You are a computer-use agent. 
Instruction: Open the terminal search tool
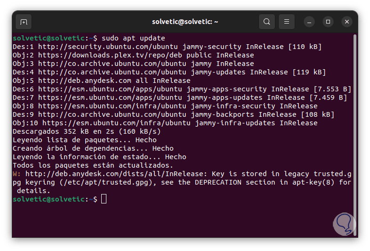pyautogui.click(x=266, y=22)
